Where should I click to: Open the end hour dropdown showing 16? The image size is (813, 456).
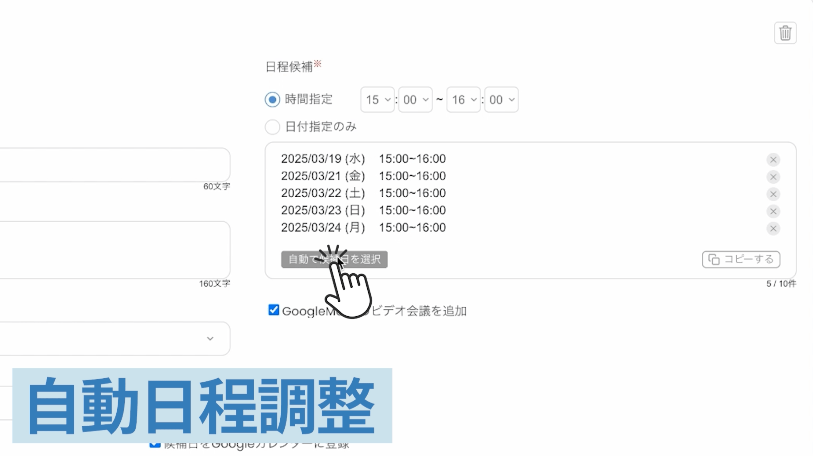[463, 100]
